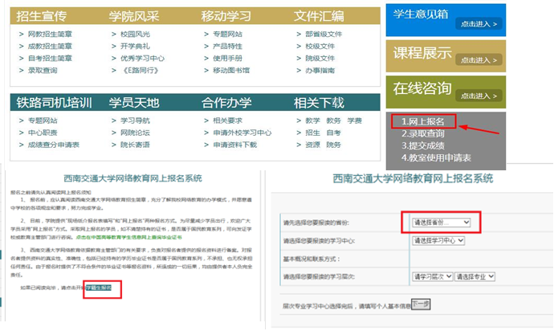
Task: Open 自考招生简章 link
Action: tap(50, 59)
